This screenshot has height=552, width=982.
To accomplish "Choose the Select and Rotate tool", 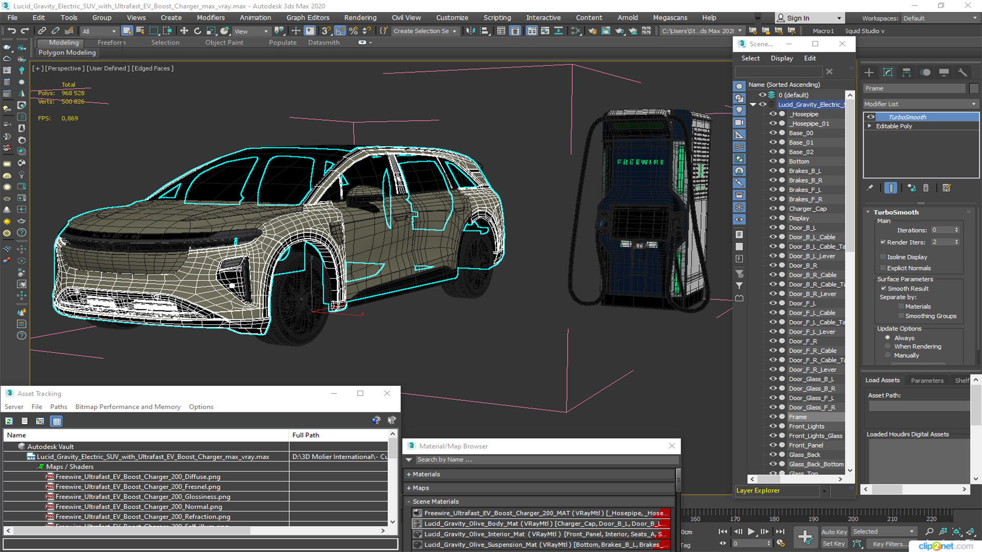I will point(197,31).
